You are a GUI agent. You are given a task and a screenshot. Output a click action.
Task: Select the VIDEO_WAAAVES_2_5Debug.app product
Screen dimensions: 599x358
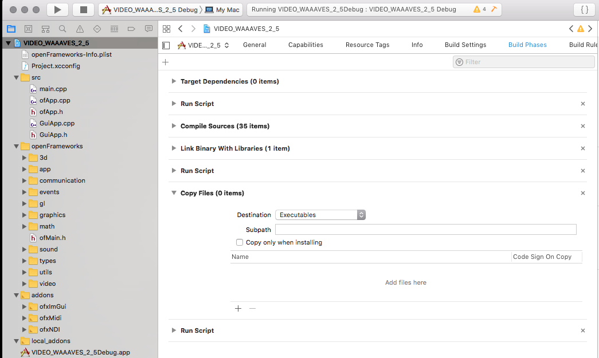[81, 352]
